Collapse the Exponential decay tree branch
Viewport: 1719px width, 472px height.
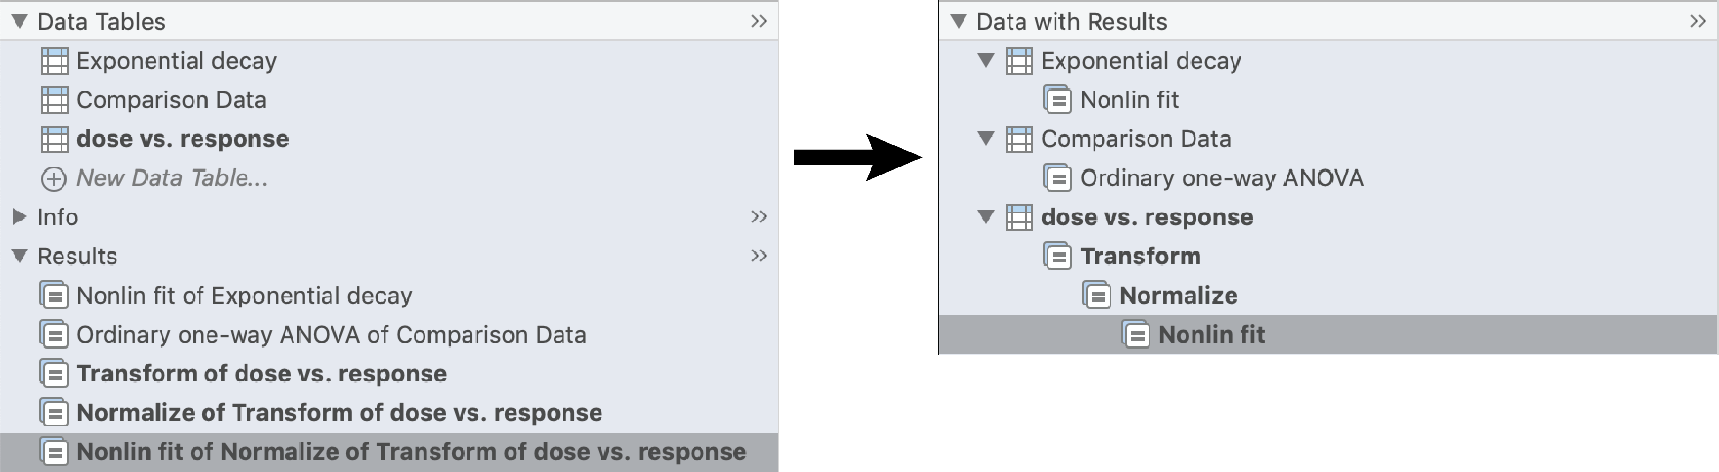987,61
